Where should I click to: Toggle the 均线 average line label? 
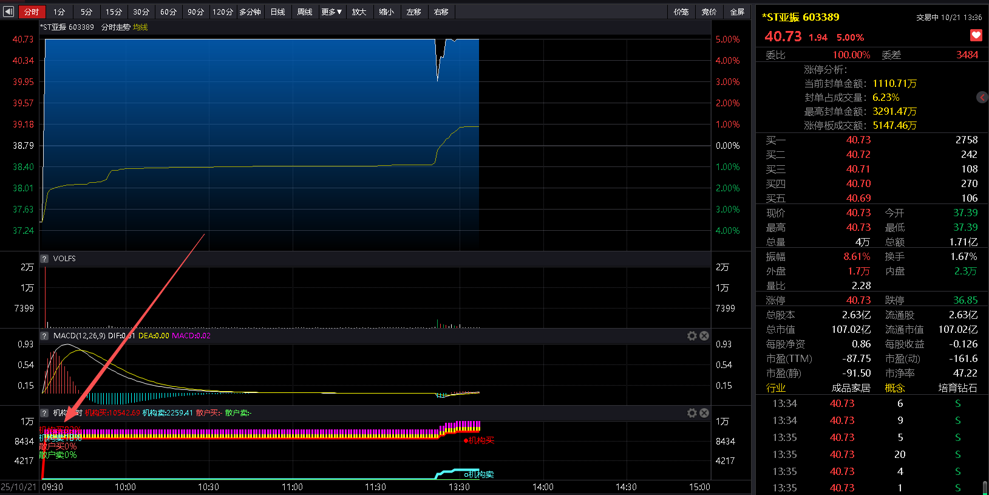[140, 27]
